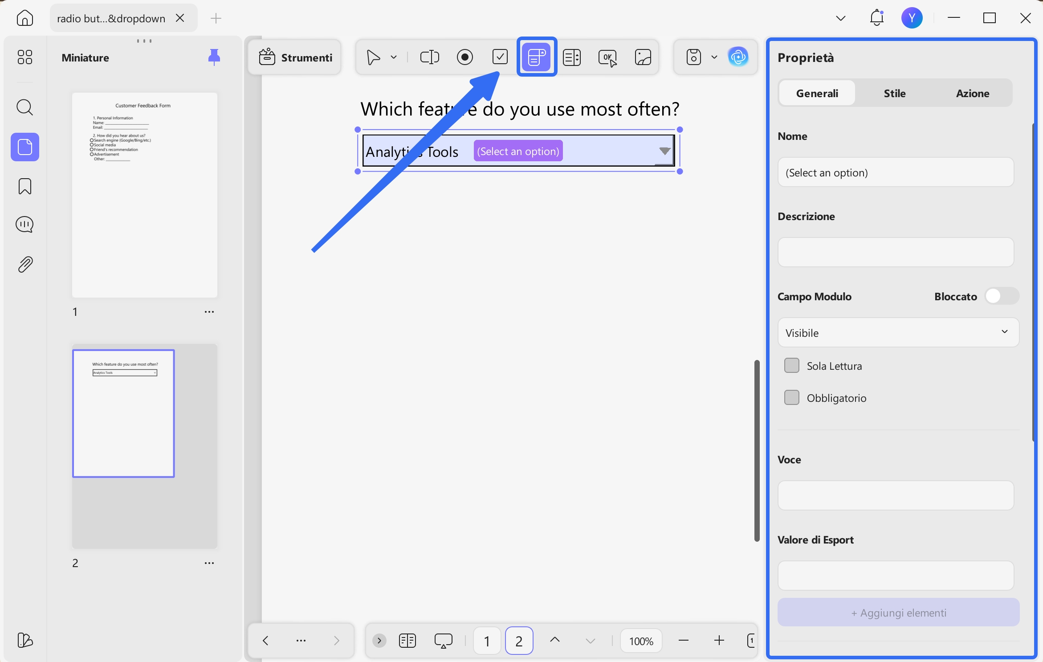Expand the Visibile visibility dropdown
Screen dimensions: 1043x662
click(x=898, y=333)
